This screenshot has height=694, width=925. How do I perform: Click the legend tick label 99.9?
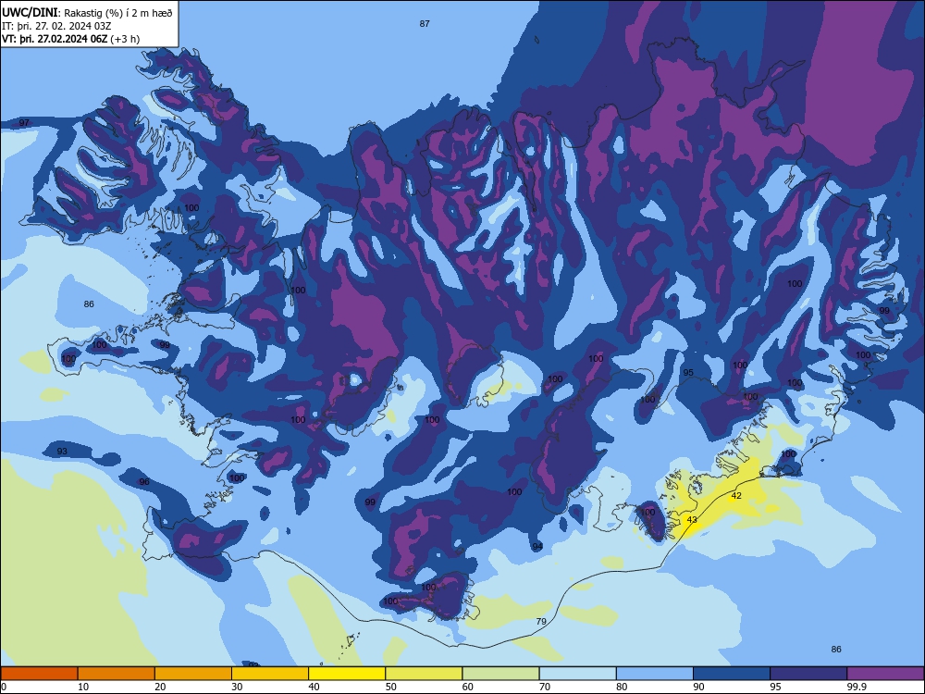coord(857,687)
